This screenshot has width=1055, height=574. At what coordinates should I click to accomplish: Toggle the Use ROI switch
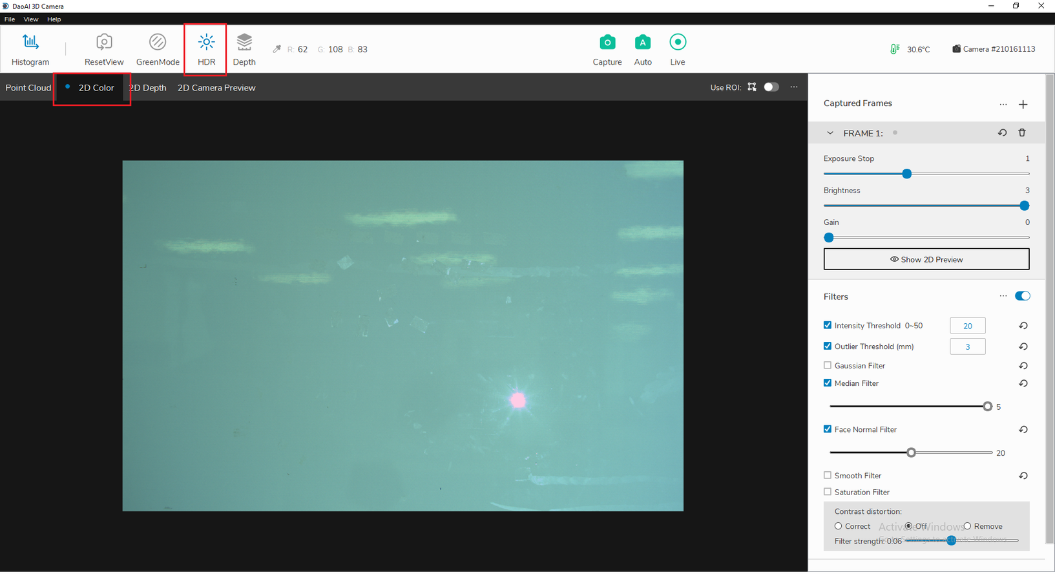(771, 87)
